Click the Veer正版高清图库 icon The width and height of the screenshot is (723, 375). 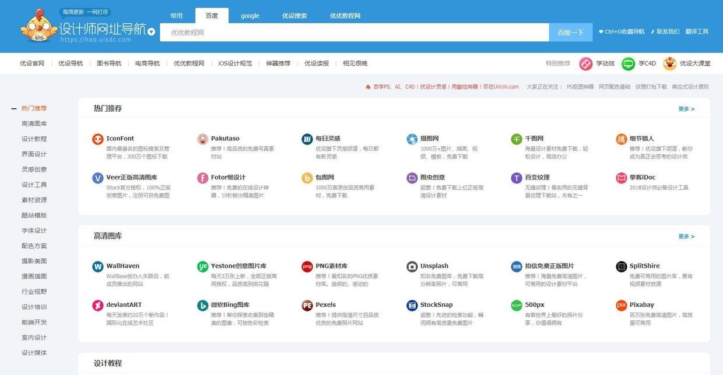98,178
